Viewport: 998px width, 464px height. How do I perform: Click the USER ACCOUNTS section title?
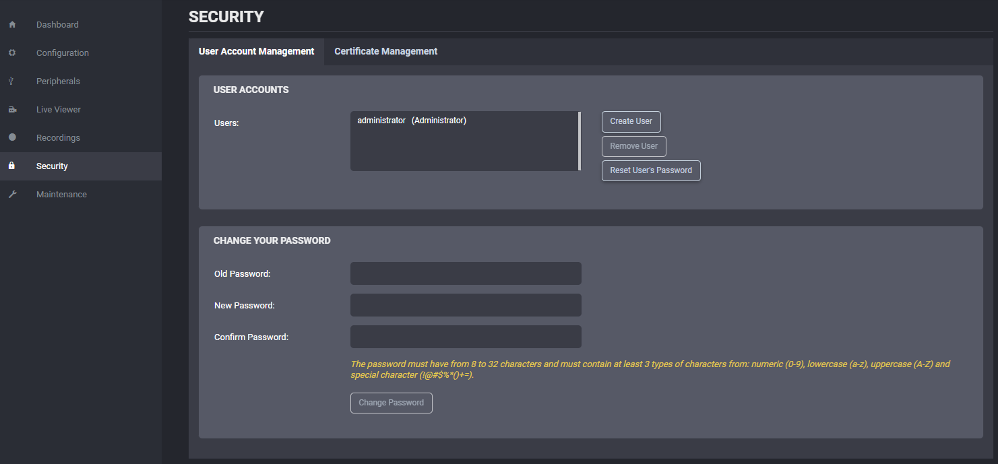(x=251, y=90)
